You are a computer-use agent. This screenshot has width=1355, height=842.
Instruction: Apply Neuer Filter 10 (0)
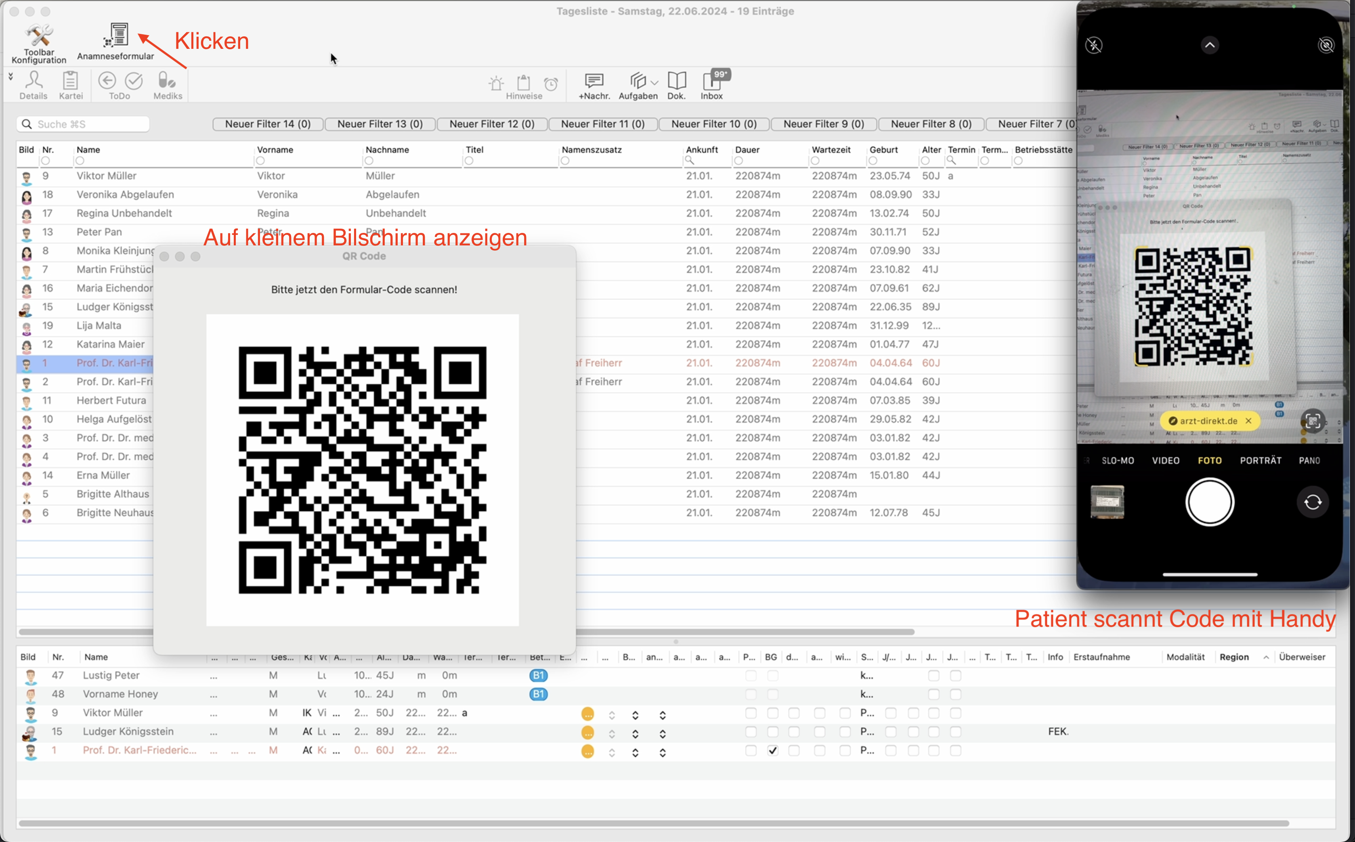coord(714,124)
